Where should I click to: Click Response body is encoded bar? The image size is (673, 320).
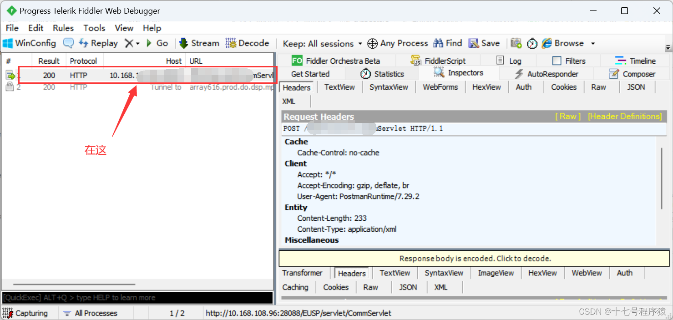point(474,258)
